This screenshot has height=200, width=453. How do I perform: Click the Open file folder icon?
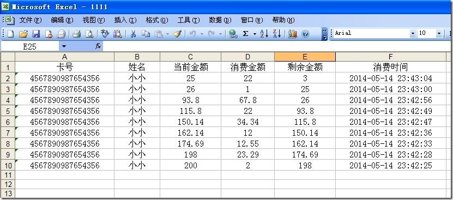[x=23, y=34]
